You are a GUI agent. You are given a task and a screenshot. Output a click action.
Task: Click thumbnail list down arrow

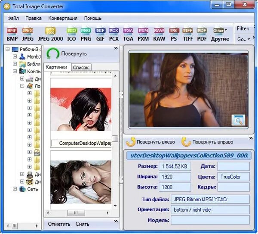[115, 206]
